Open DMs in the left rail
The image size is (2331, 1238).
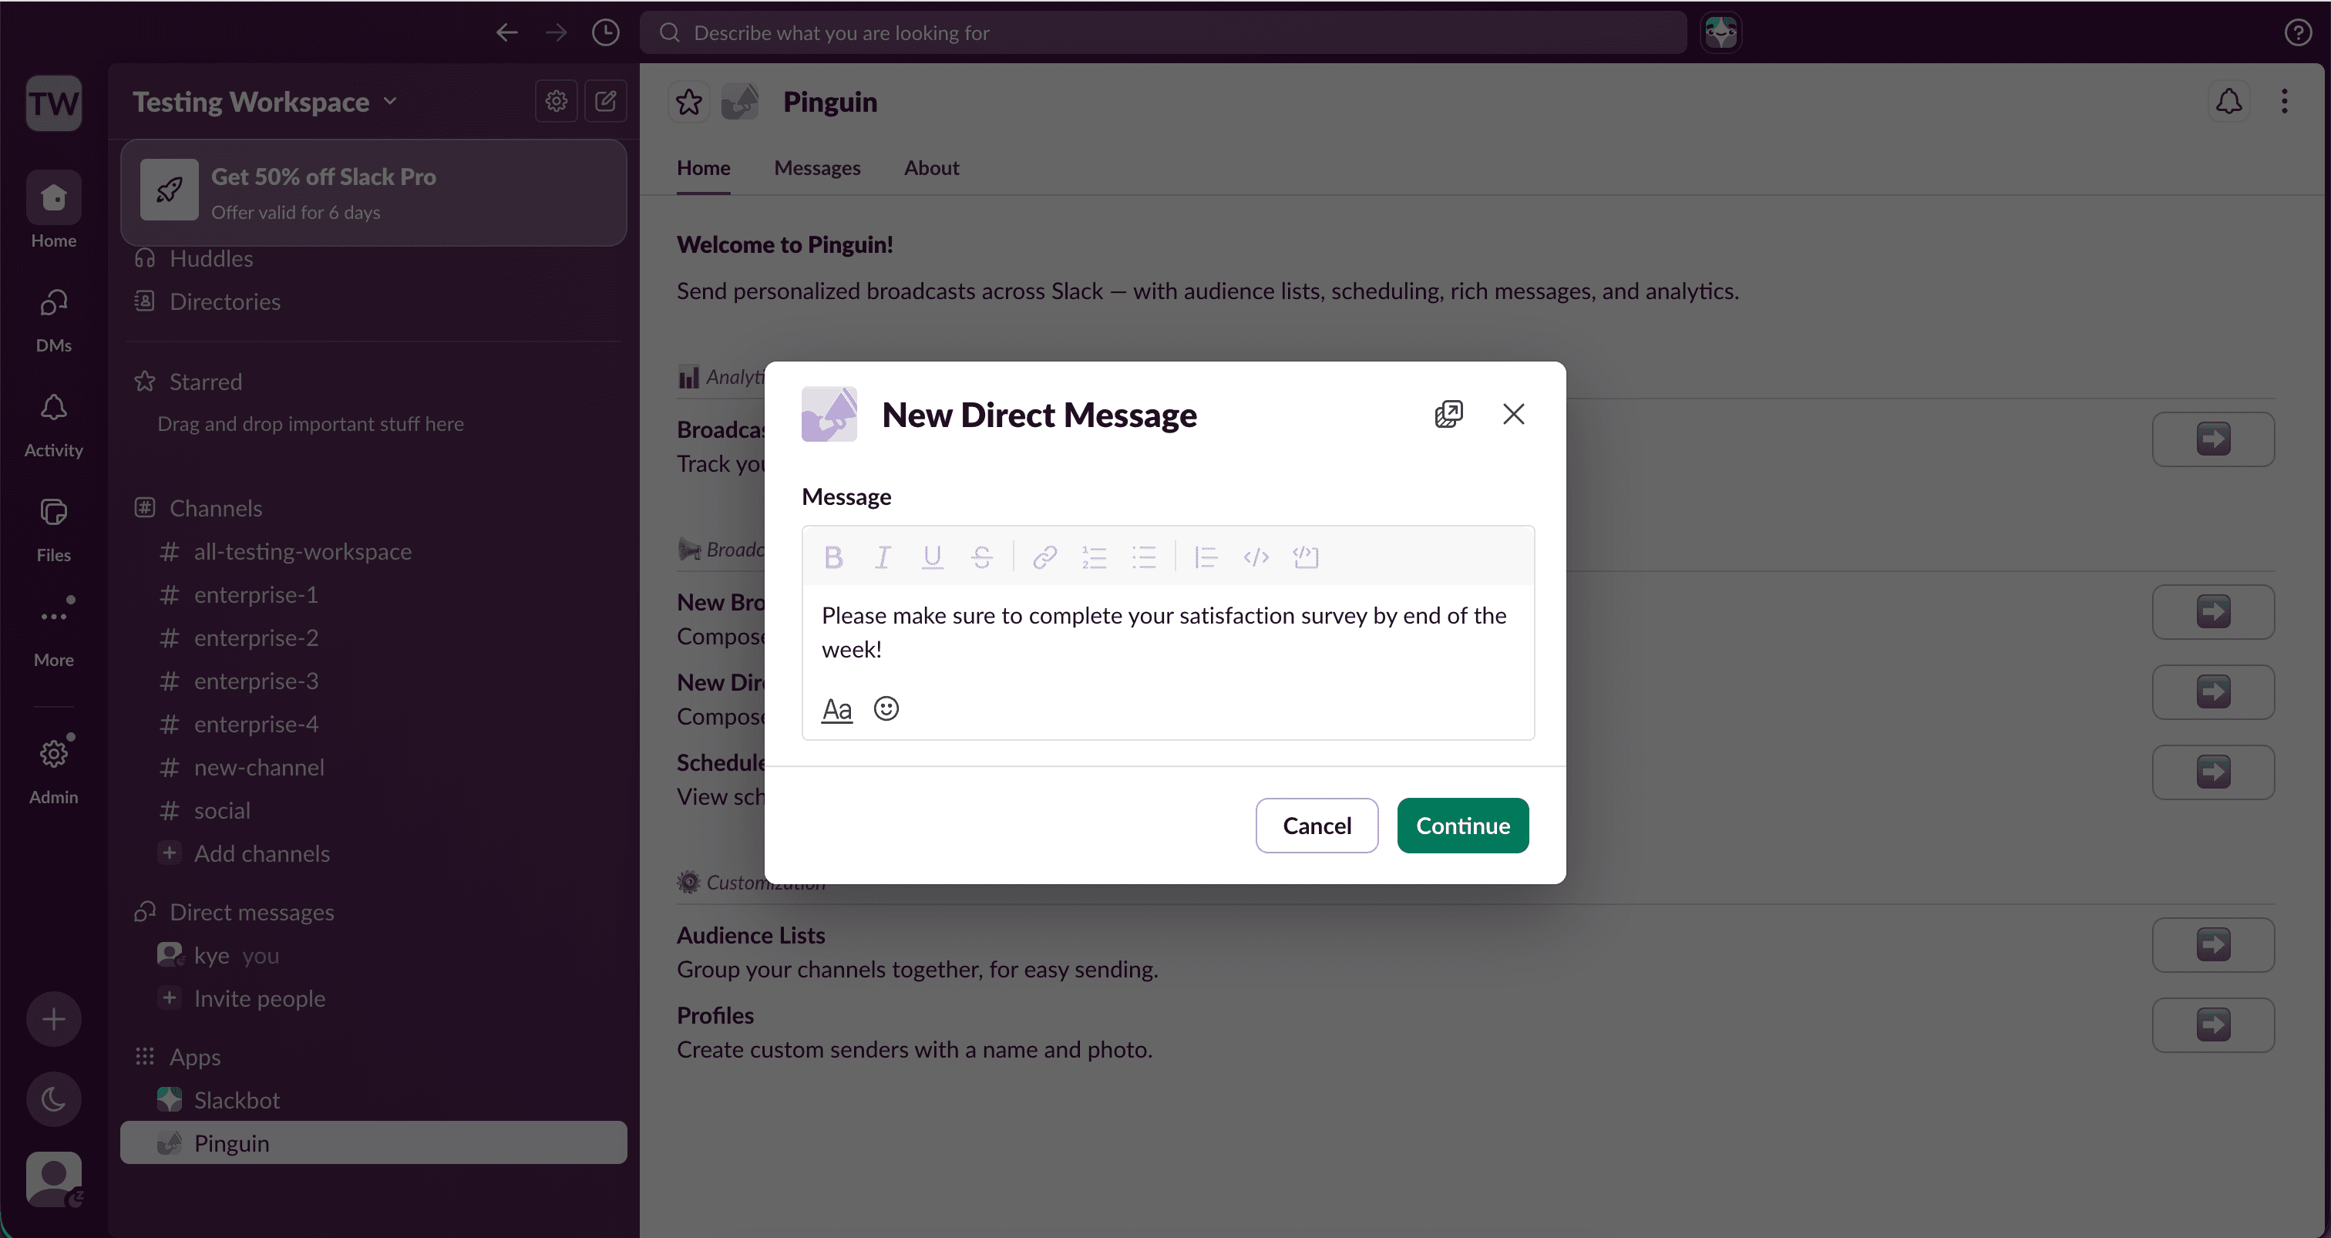click(53, 321)
